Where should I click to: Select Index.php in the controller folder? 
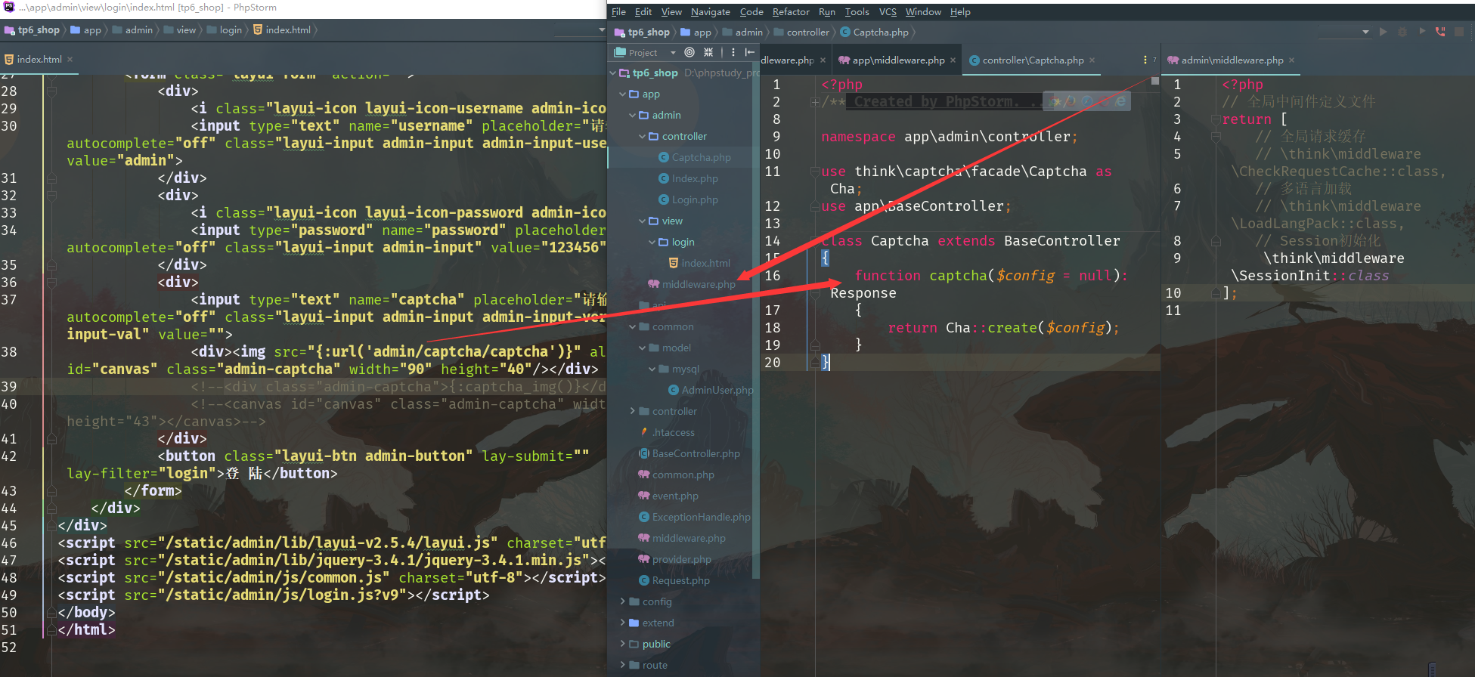pyautogui.click(x=695, y=178)
